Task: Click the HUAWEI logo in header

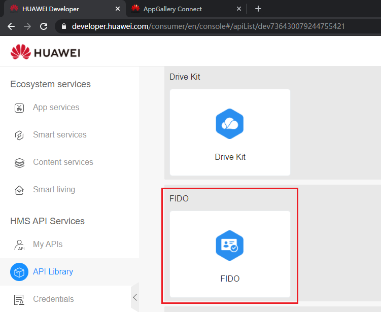Action: [x=45, y=52]
